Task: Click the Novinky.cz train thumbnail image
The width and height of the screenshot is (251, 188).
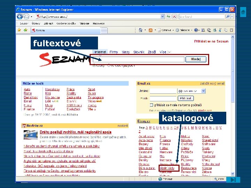Action: pyautogui.click(x=31, y=135)
